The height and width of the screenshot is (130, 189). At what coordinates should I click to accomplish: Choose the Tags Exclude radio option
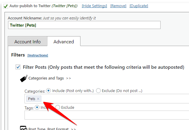pos(58,107)
